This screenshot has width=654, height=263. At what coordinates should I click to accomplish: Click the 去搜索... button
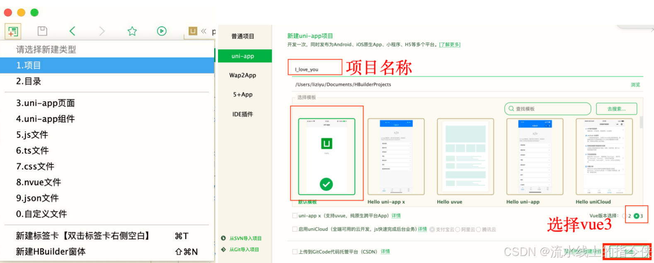pos(616,109)
